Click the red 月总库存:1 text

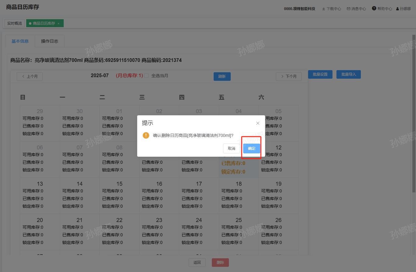point(129,76)
